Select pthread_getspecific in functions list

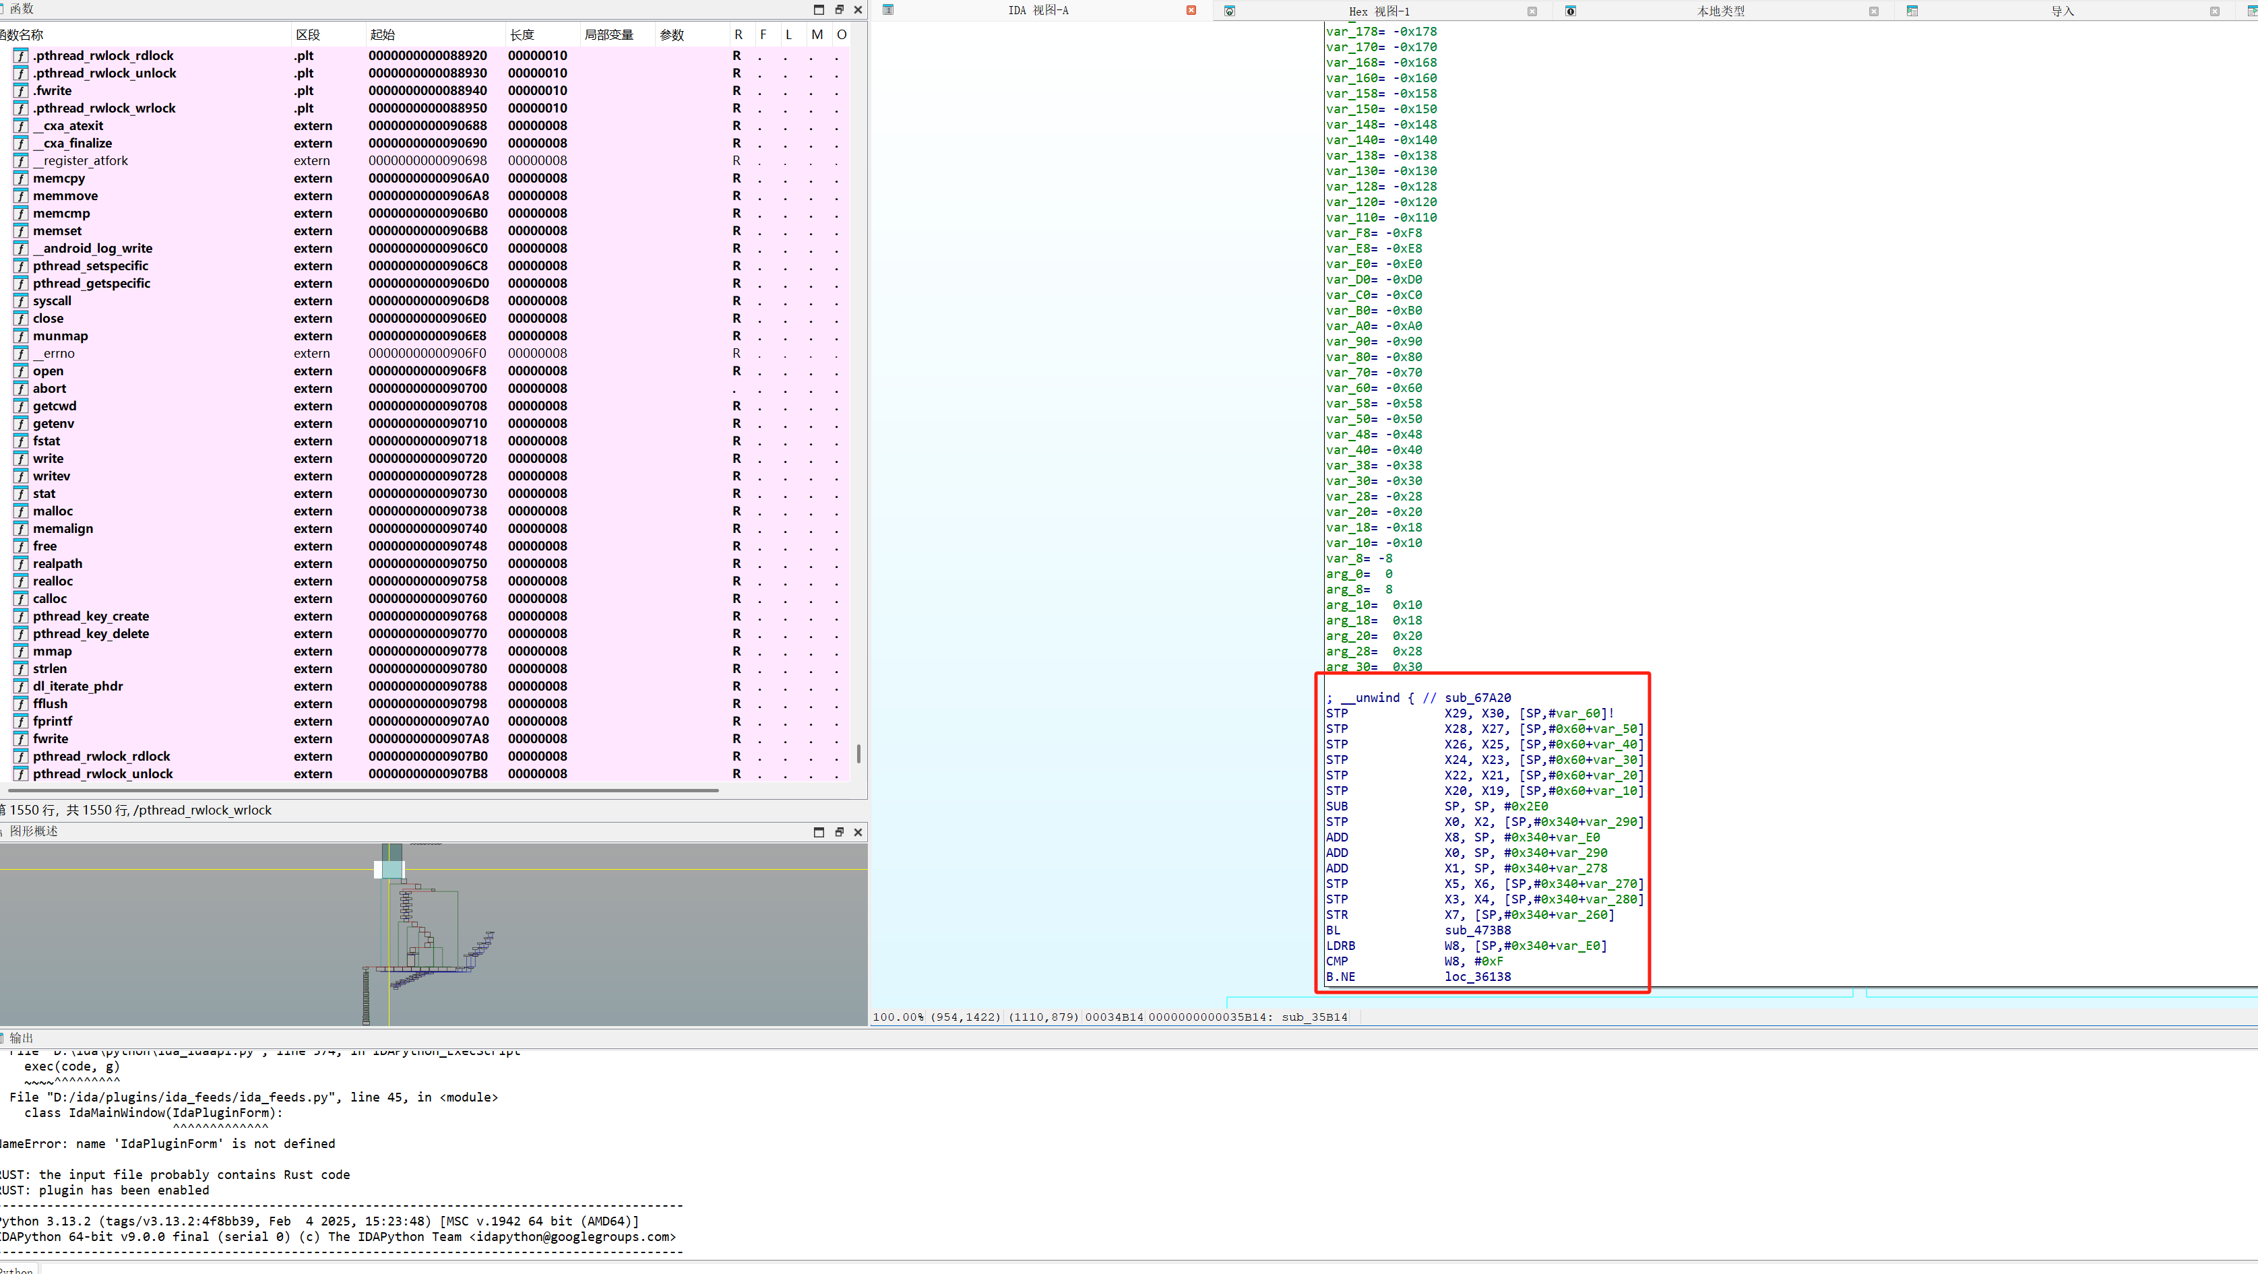pos(91,283)
